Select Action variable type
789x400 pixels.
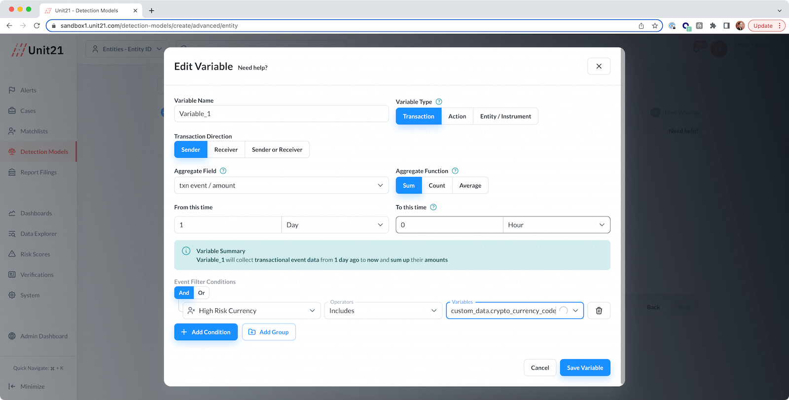pyautogui.click(x=457, y=116)
